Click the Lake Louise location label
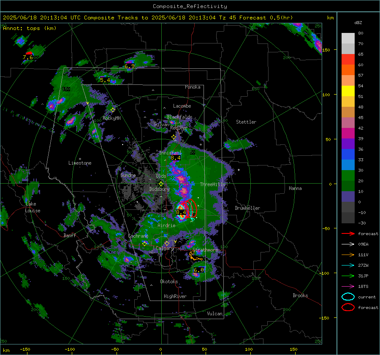Screen dimensions: 380x355 pos(33,207)
